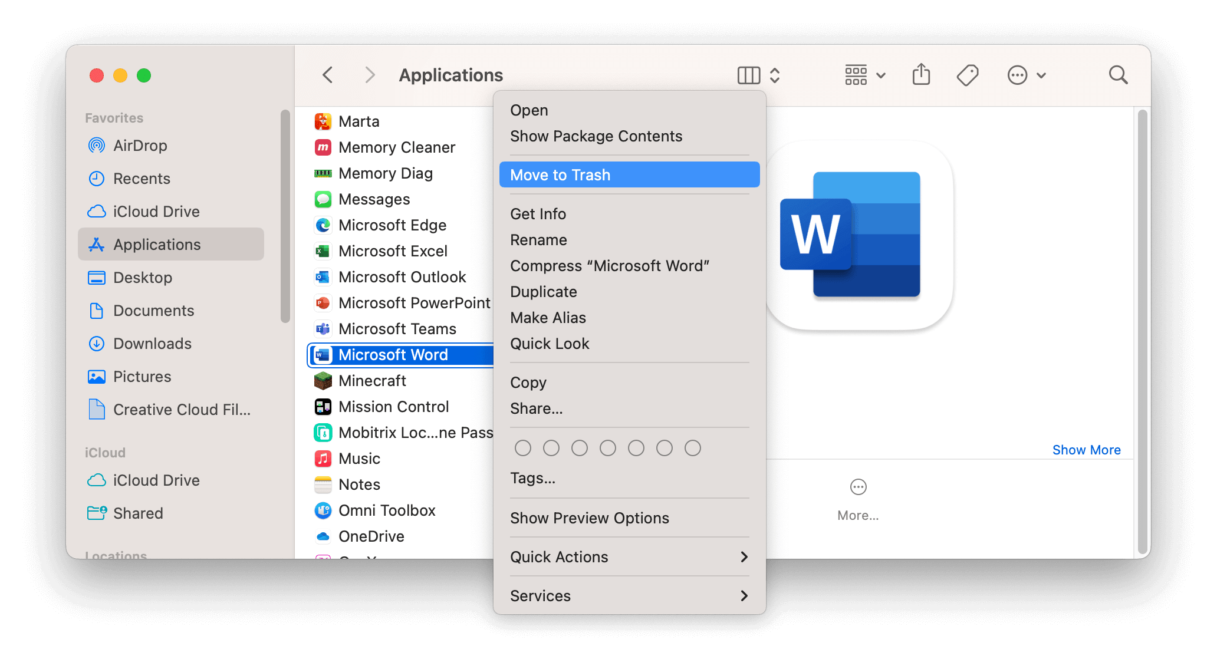
Task: Click the Share toolbar icon
Action: click(921, 75)
